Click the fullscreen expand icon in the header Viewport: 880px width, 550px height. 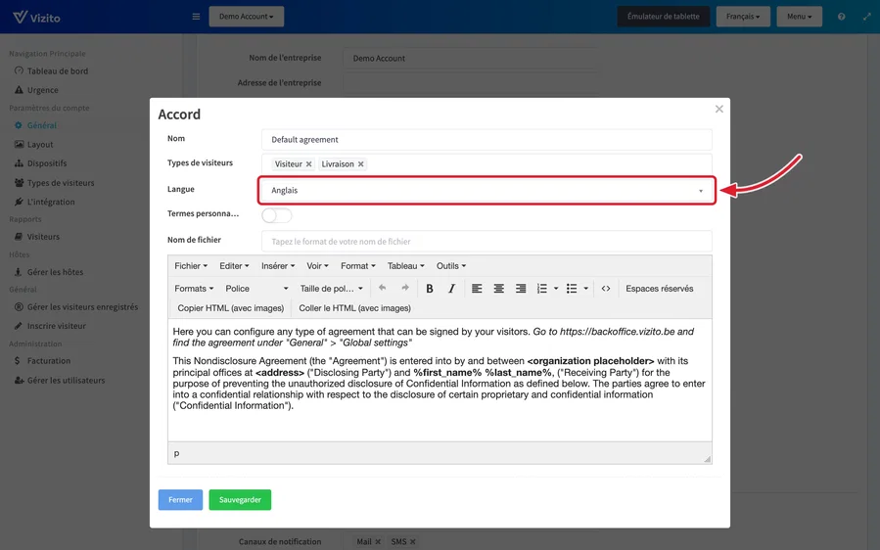(867, 17)
